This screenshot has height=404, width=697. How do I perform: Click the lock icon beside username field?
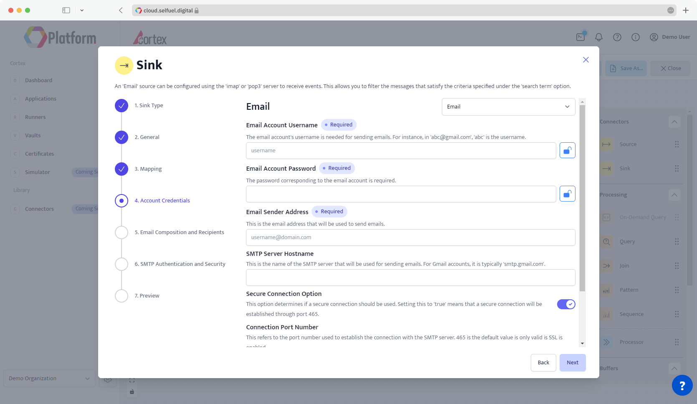[567, 150]
